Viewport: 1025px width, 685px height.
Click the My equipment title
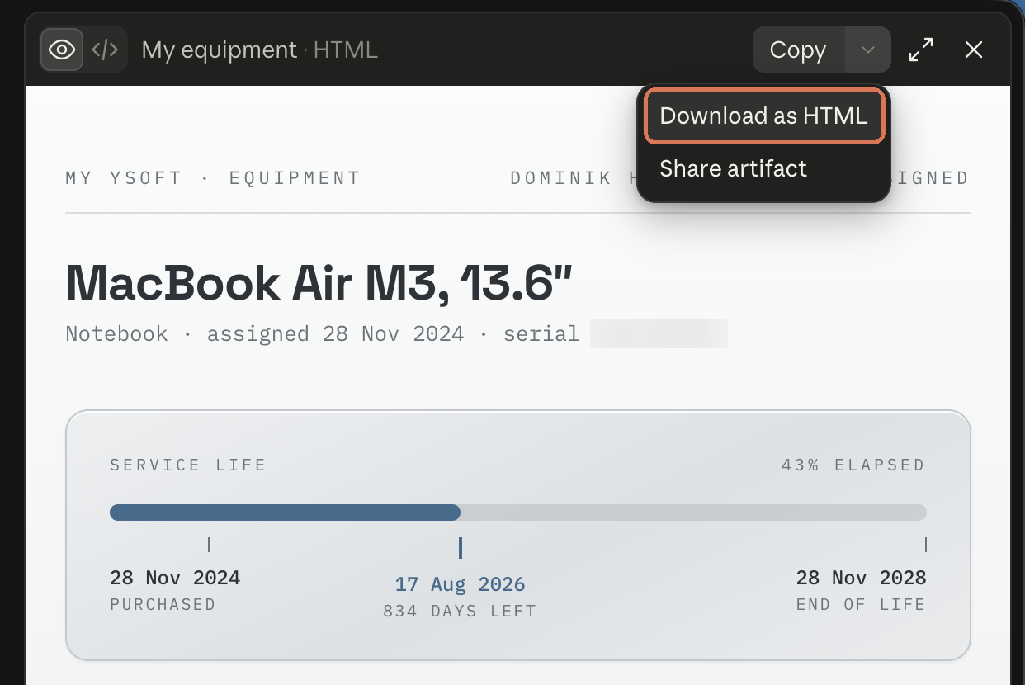[x=219, y=50]
